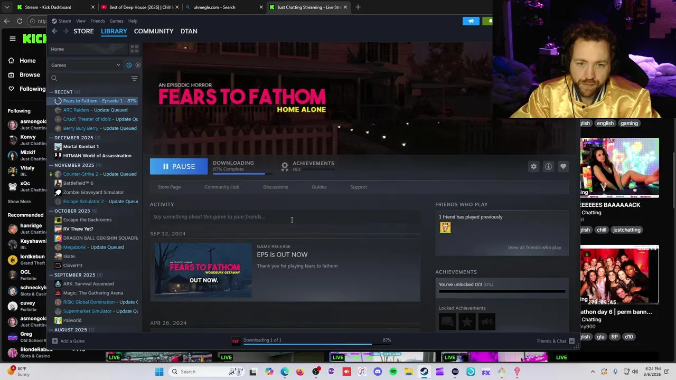Open EP5 is OUT NOW news thumbnail
This screenshot has height=380, width=676.
click(x=203, y=270)
